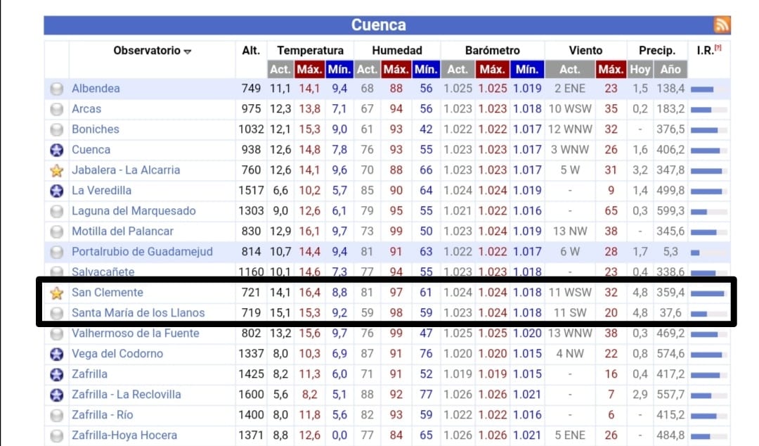The image size is (759, 446).
Task: Sort by Observatorio using the dropdown arrow
Action: coord(188,51)
